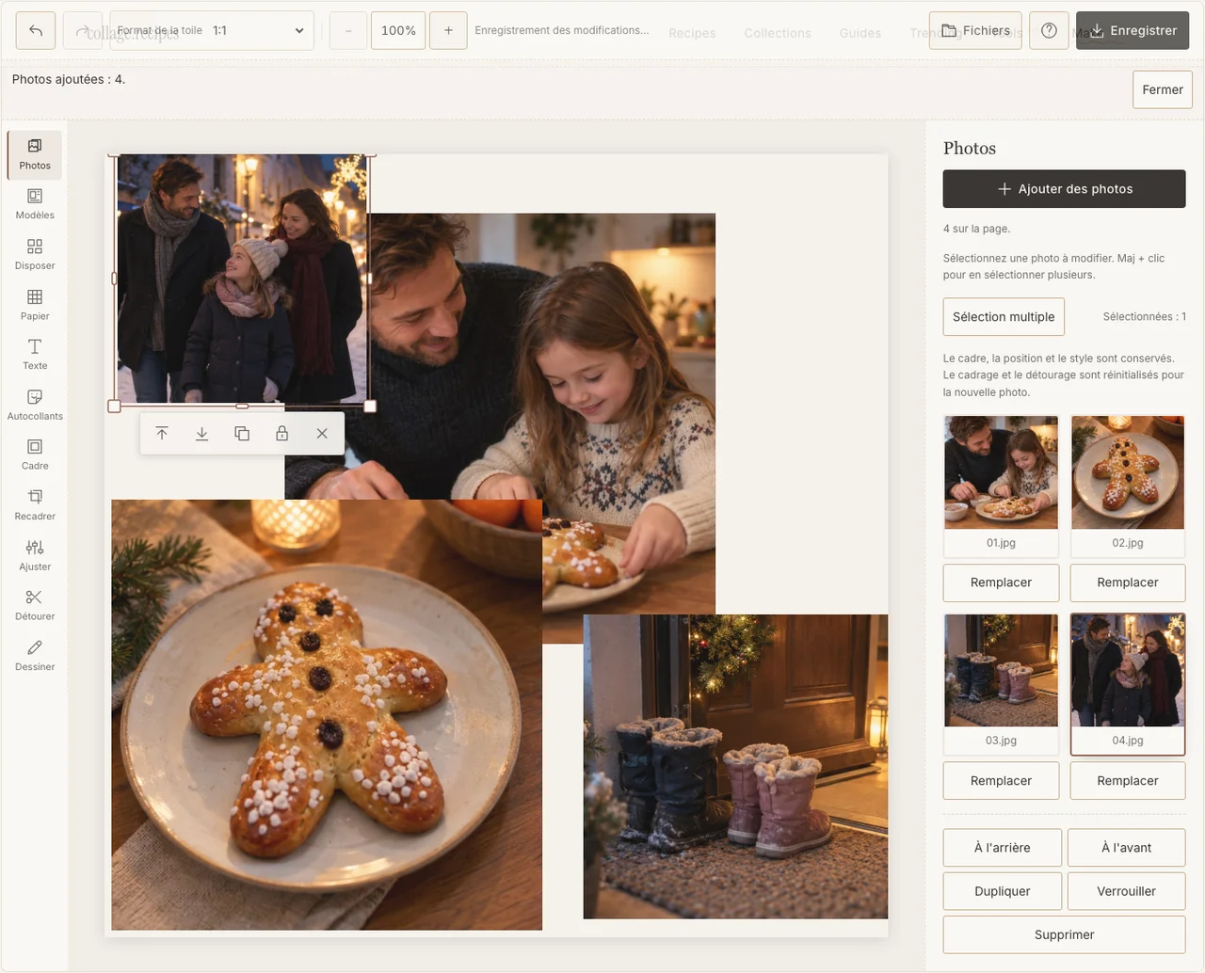This screenshot has height=973, width=1205.
Task: Select the 02.jpg thumbnail
Action: pos(1128,486)
